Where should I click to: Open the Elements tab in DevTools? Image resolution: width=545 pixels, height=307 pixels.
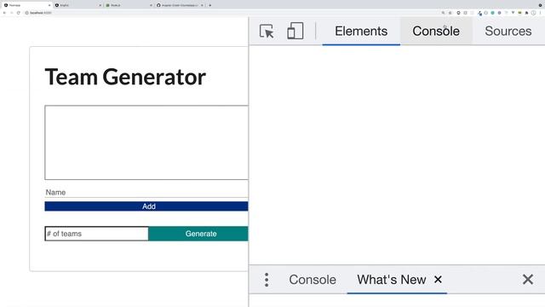361,31
